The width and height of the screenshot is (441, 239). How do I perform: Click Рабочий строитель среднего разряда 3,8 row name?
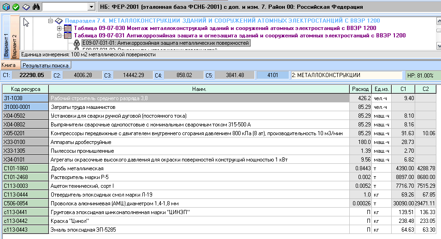pyautogui.click(x=199, y=98)
